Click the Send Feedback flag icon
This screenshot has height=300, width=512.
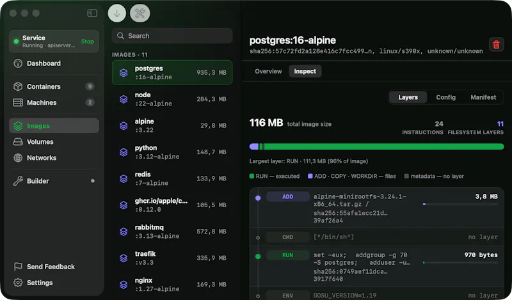[x=18, y=267]
